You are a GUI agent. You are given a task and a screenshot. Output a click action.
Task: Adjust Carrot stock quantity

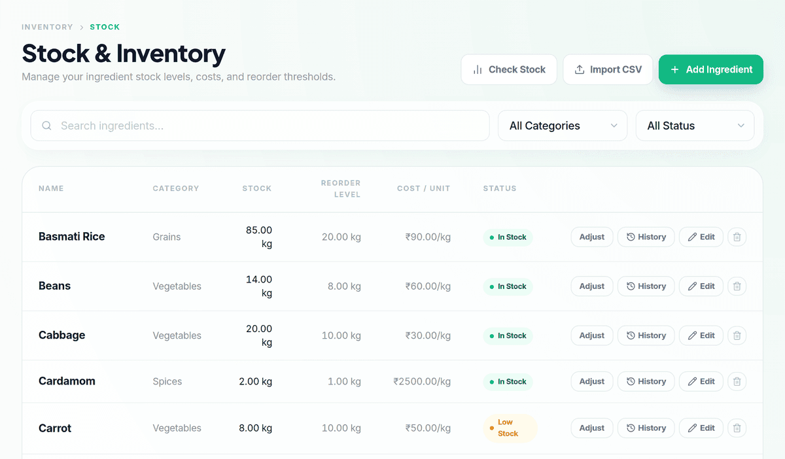pos(592,428)
